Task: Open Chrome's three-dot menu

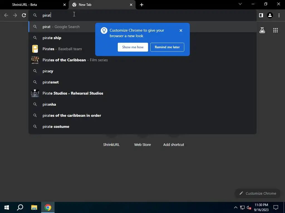Action: click(x=279, y=15)
